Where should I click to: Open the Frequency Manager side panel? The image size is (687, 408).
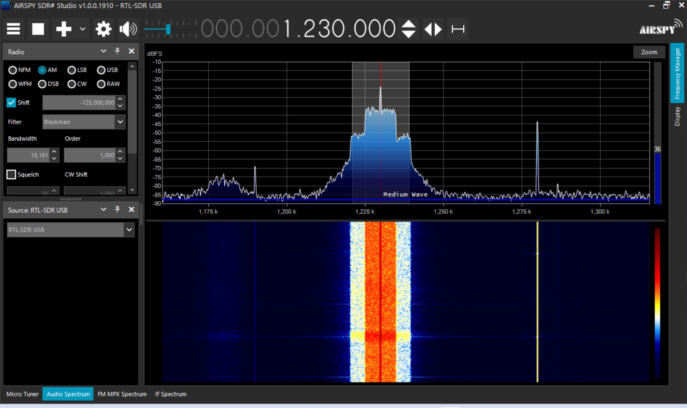(x=677, y=73)
